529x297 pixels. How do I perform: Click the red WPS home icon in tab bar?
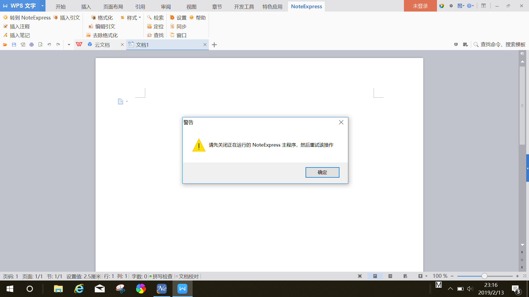click(x=79, y=44)
